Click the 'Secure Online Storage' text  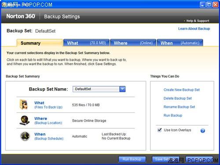click(x=89, y=121)
